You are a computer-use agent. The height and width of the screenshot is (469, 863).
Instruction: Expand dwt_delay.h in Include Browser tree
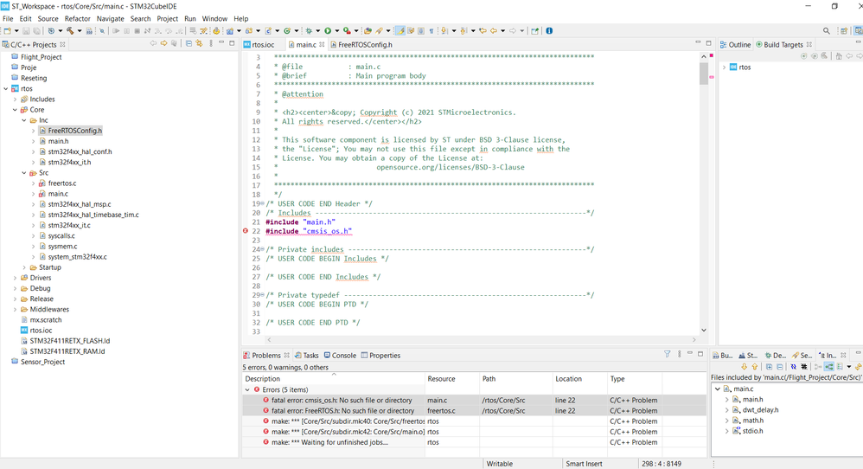pos(726,410)
